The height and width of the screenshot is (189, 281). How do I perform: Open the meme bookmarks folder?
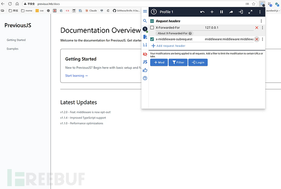coord(27,11)
